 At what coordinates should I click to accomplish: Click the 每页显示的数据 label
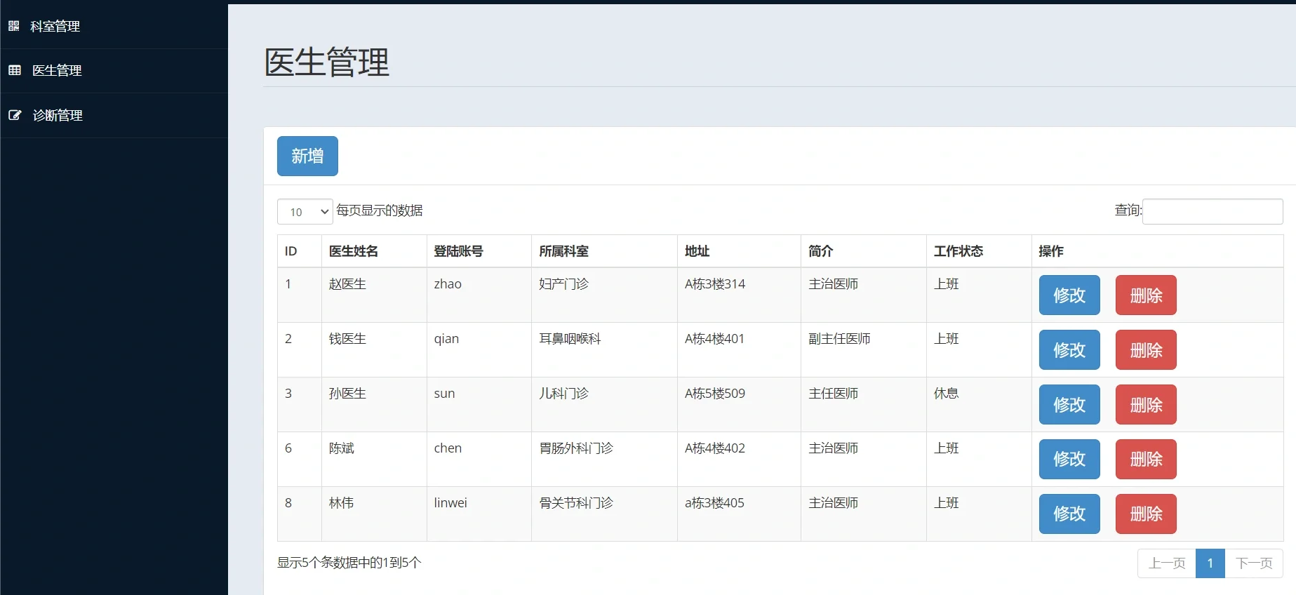(x=379, y=210)
